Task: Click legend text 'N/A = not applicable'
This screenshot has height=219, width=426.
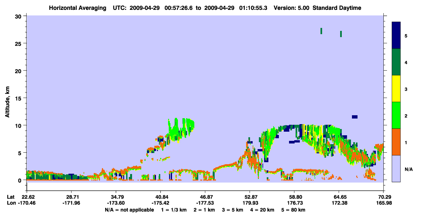Action: pos(129,210)
